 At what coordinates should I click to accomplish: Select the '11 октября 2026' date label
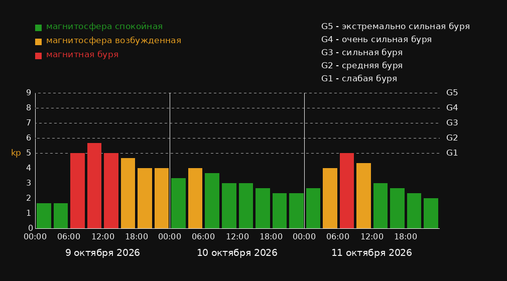coord(371,253)
